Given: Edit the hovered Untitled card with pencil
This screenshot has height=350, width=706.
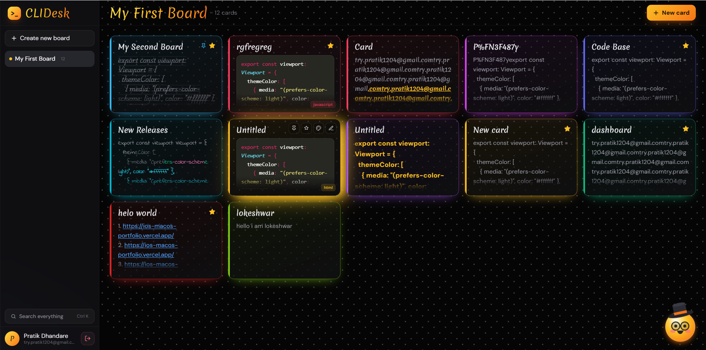Looking at the screenshot, I should point(331,128).
